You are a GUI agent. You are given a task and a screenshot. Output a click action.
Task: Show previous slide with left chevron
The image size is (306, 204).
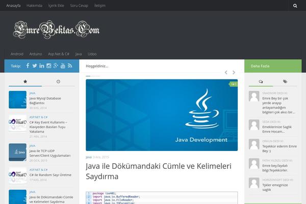(226, 72)
